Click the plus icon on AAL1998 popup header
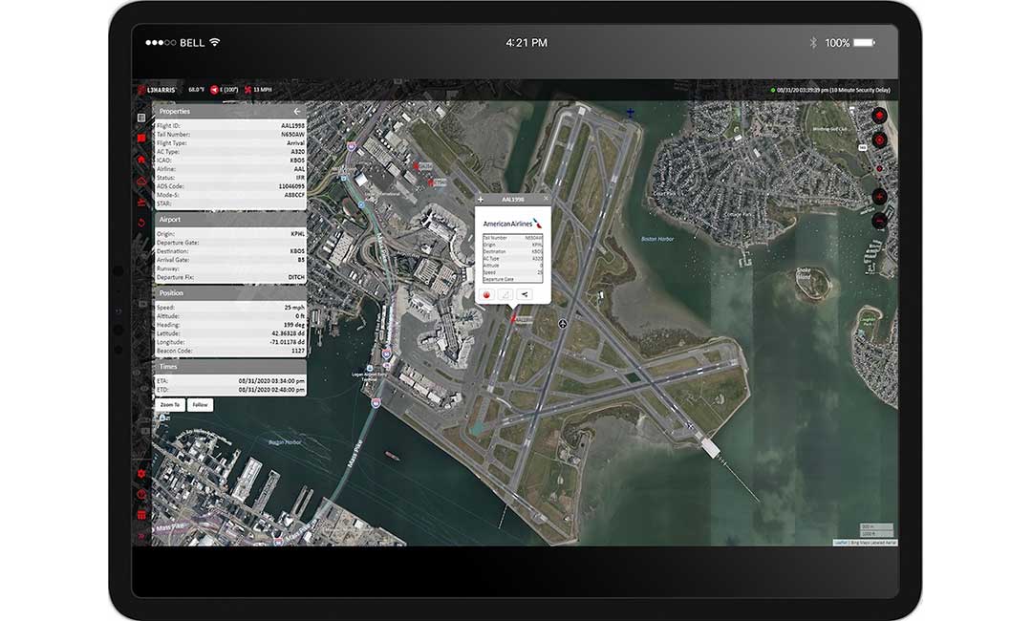 (481, 200)
